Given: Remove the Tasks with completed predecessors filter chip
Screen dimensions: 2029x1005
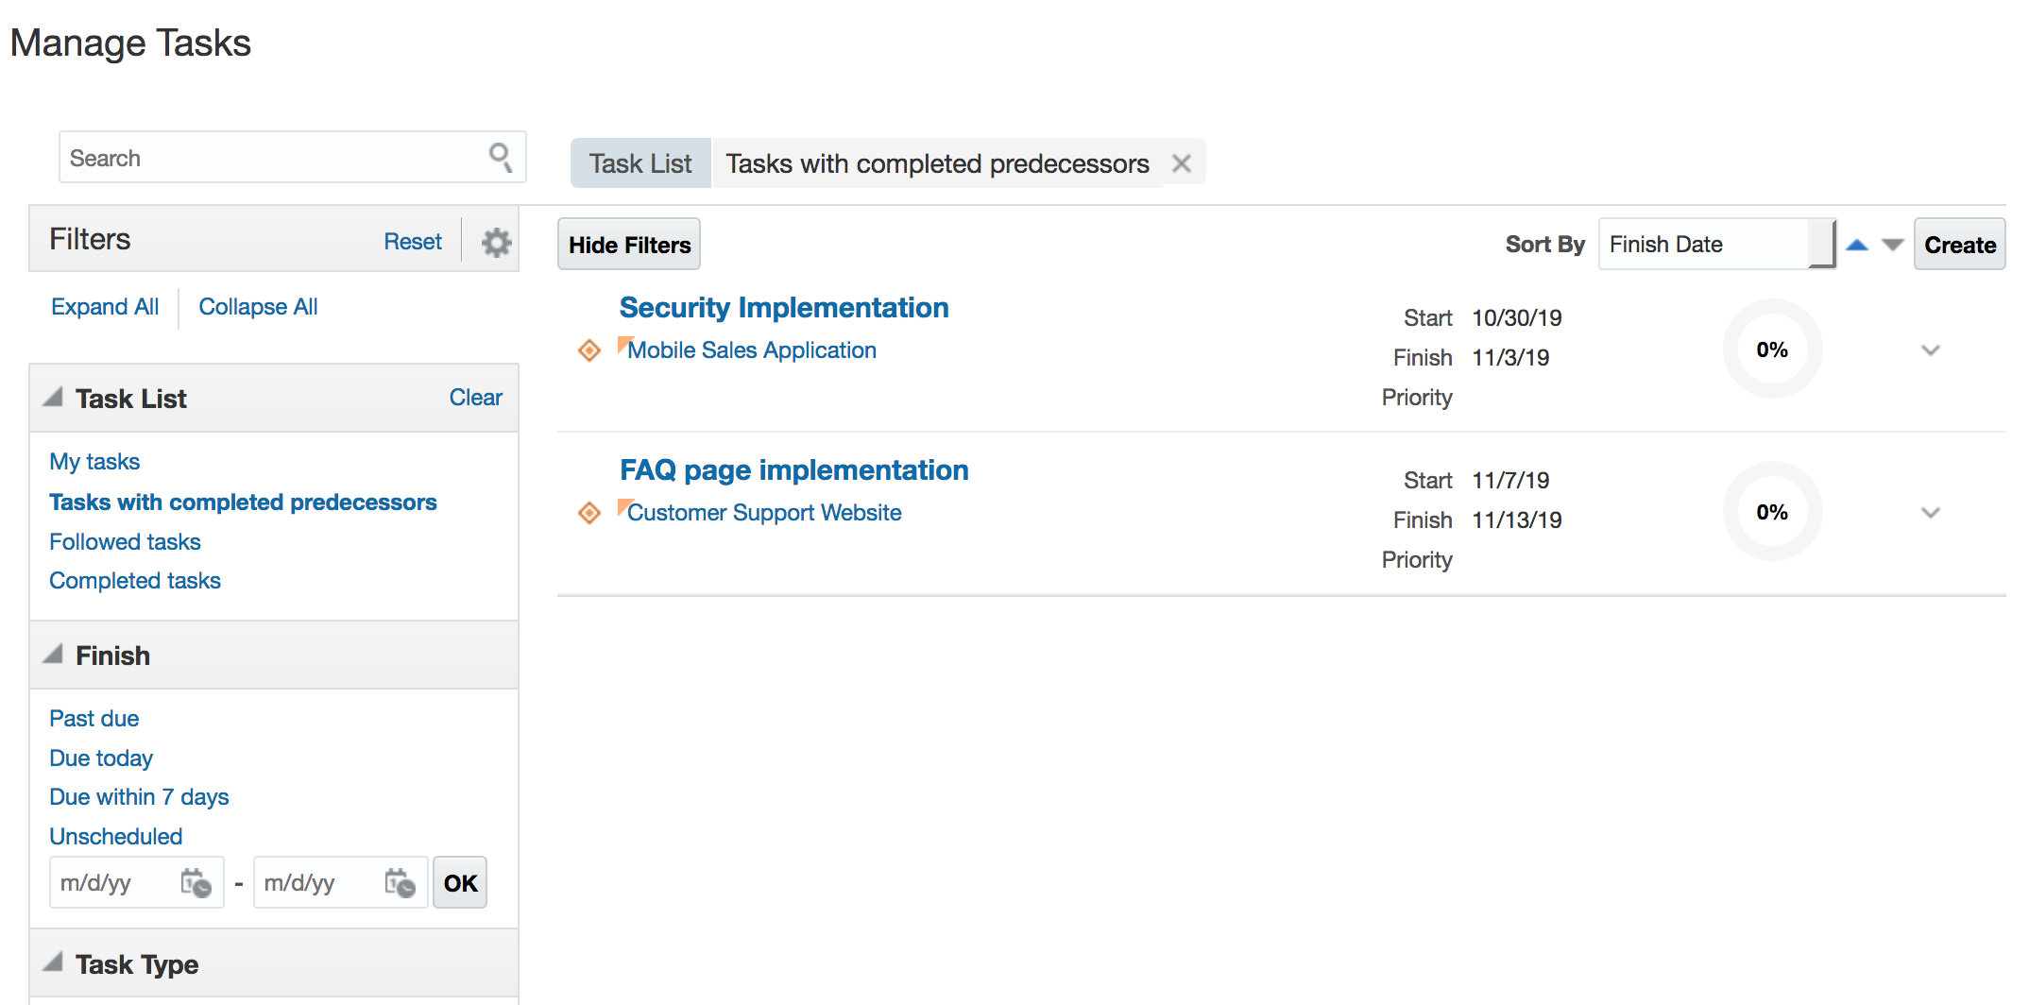Looking at the screenshot, I should coord(1181,163).
